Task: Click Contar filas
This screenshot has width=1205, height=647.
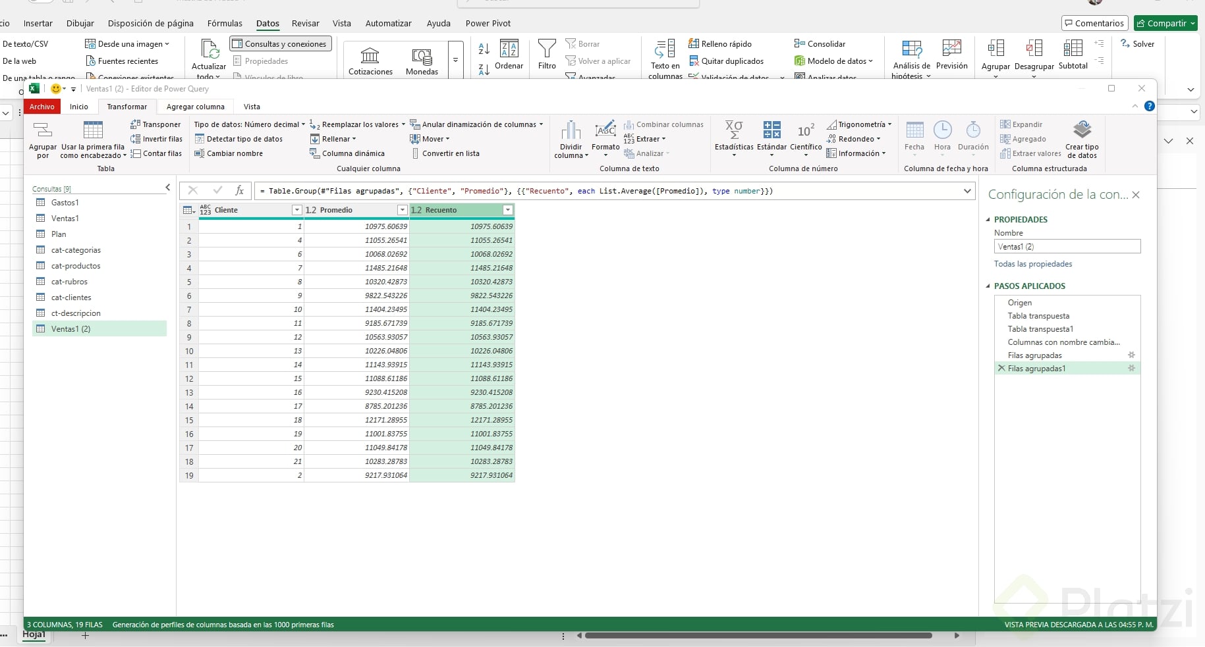Action: pyautogui.click(x=155, y=153)
